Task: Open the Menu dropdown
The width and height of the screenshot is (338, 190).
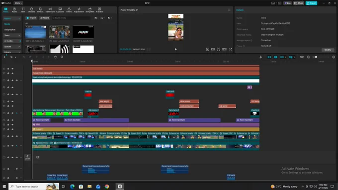Action: (x=18, y=3)
